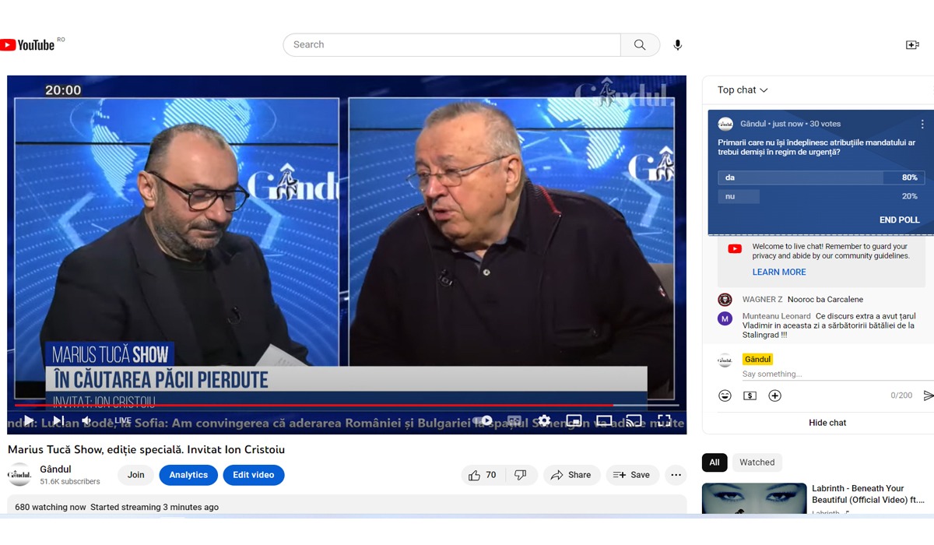Image resolution: width=934 pixels, height=545 pixels.
Task: Toggle subtitles/closed captions in the player
Action: pos(514,420)
